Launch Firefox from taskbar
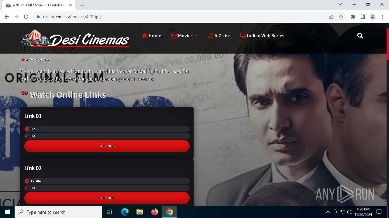 point(155,212)
